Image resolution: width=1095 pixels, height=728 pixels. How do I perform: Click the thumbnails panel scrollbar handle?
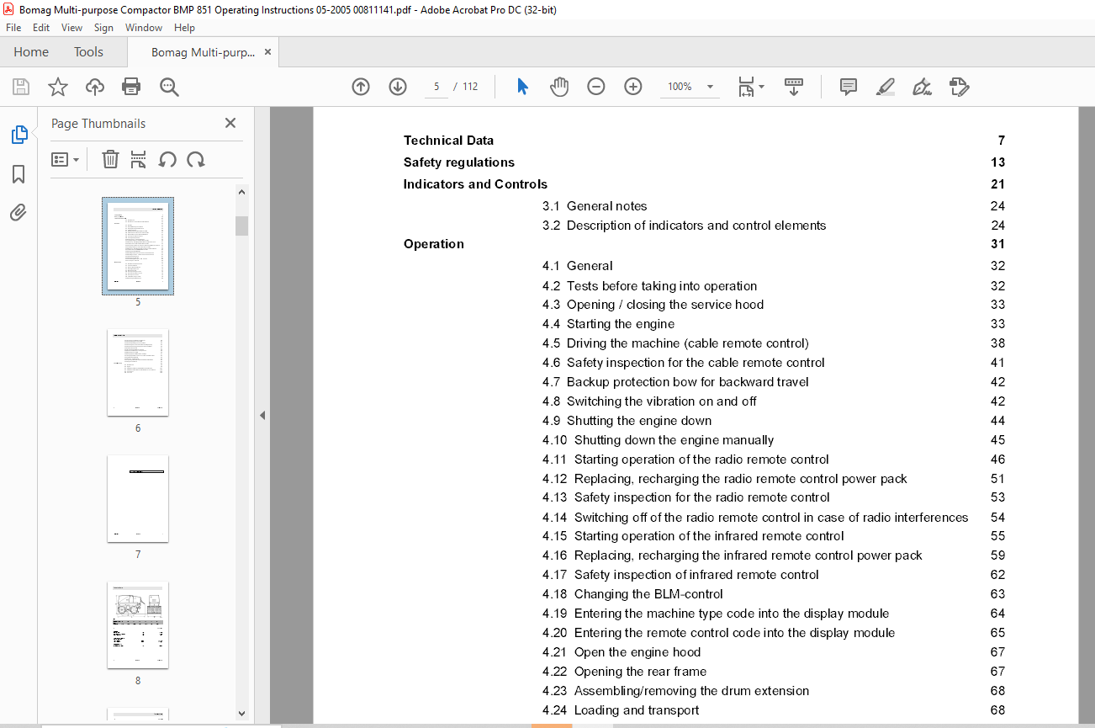242,226
